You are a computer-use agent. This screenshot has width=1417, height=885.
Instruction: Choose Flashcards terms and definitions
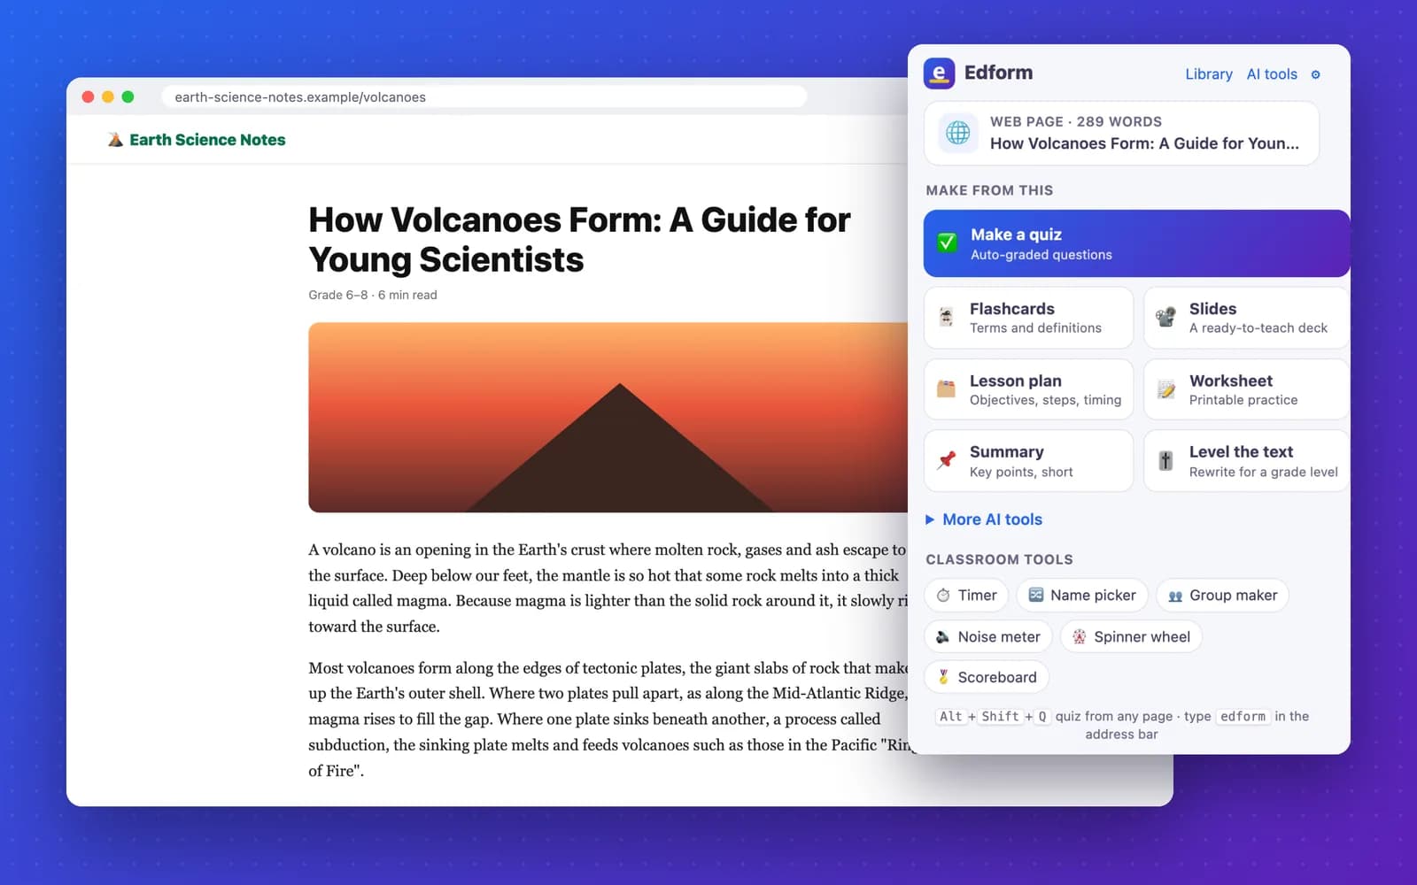1028,318
